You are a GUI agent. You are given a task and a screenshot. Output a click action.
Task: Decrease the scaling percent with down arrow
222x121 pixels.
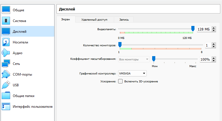(x=214, y=61)
